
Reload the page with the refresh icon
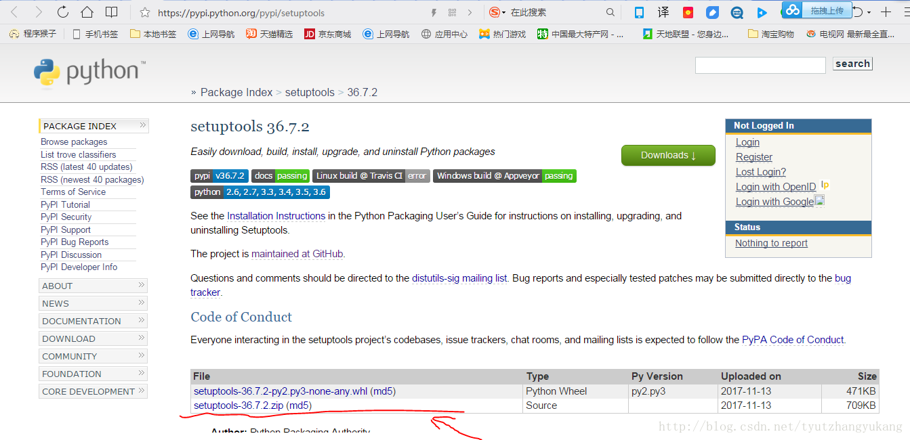click(62, 12)
